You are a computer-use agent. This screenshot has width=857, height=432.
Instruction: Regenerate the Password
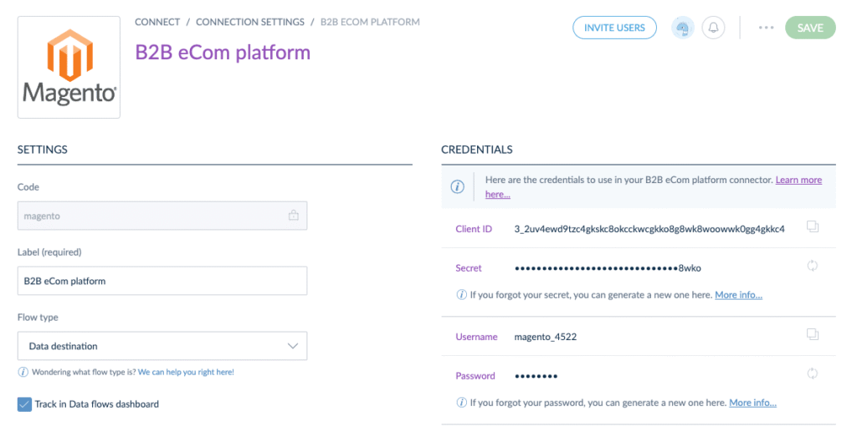(x=813, y=374)
